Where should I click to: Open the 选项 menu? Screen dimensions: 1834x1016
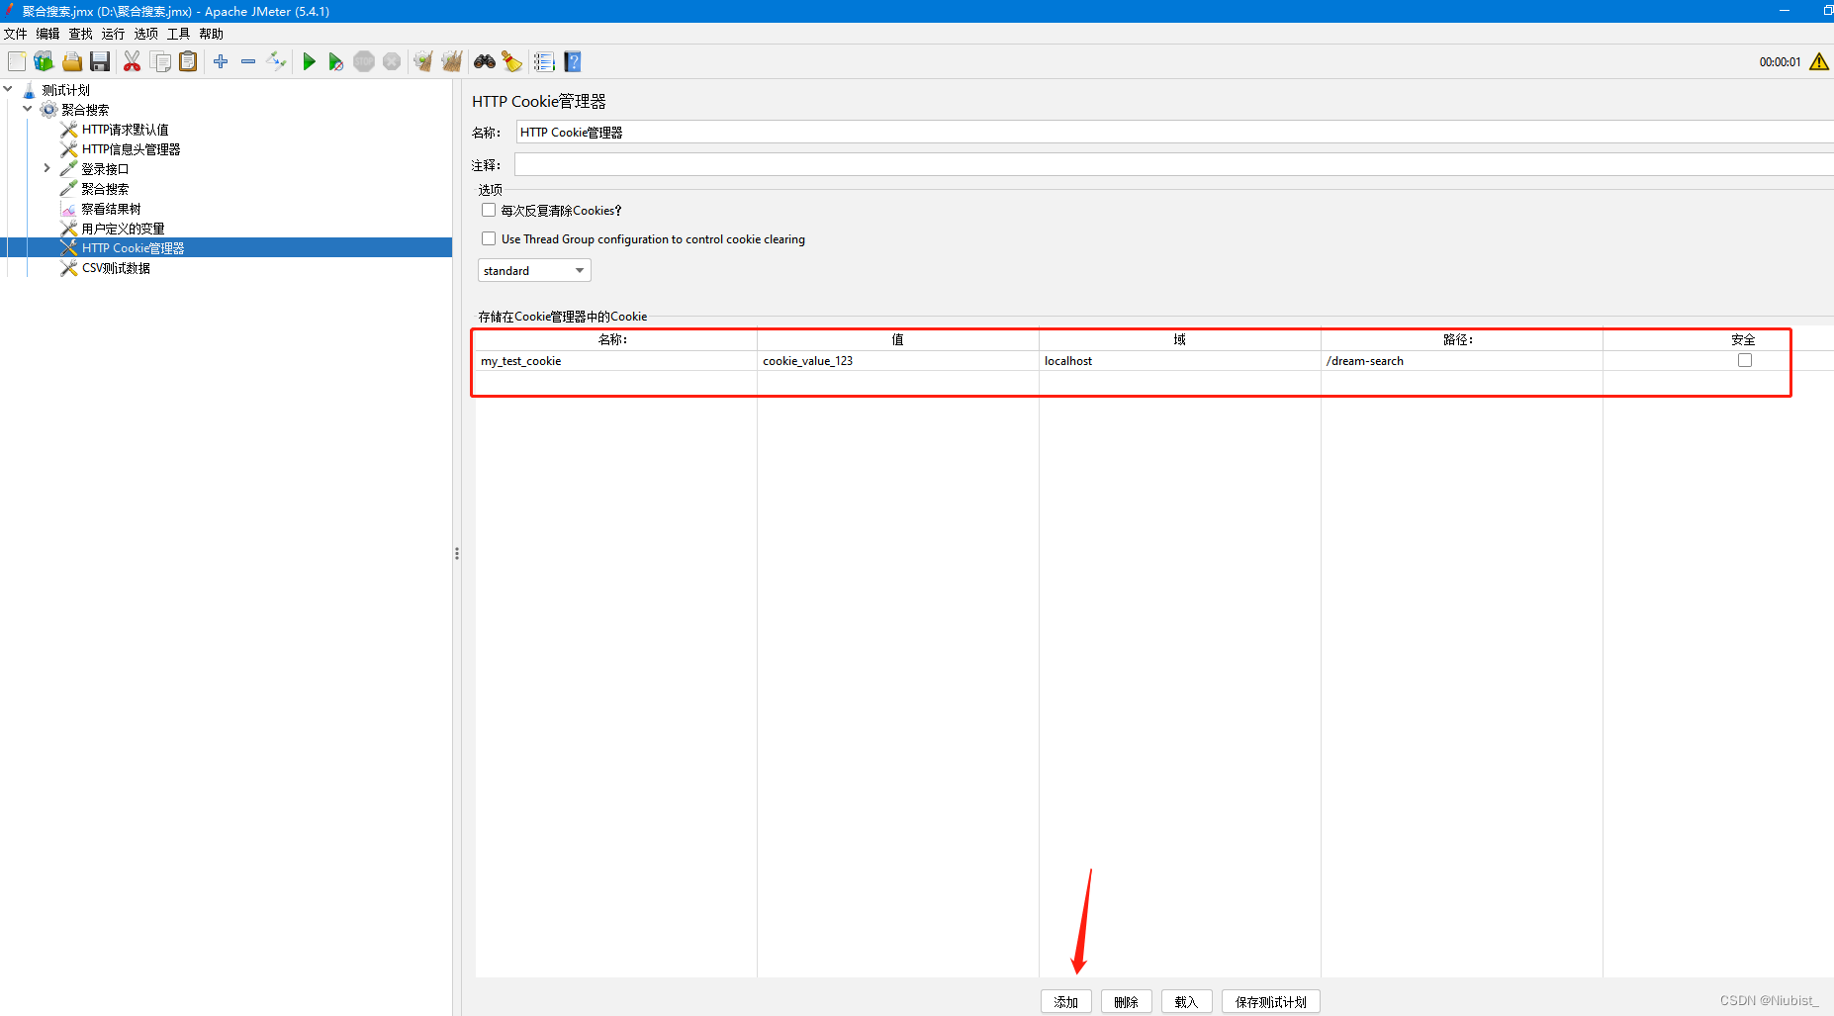pyautogui.click(x=146, y=34)
